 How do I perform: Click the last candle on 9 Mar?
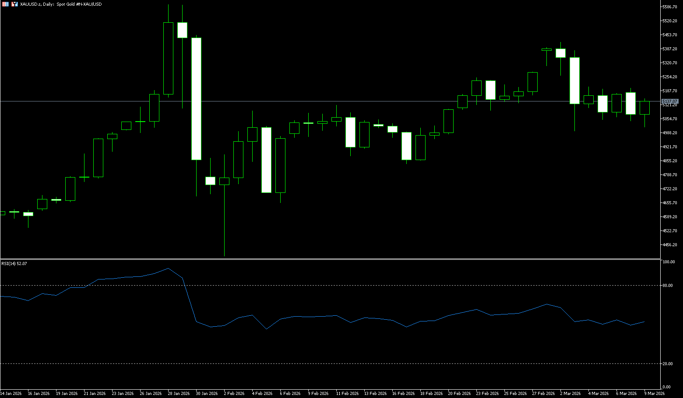[644, 108]
